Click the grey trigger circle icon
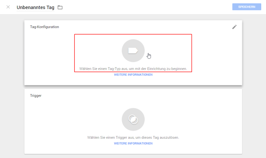This screenshot has height=158, width=266. tap(133, 119)
